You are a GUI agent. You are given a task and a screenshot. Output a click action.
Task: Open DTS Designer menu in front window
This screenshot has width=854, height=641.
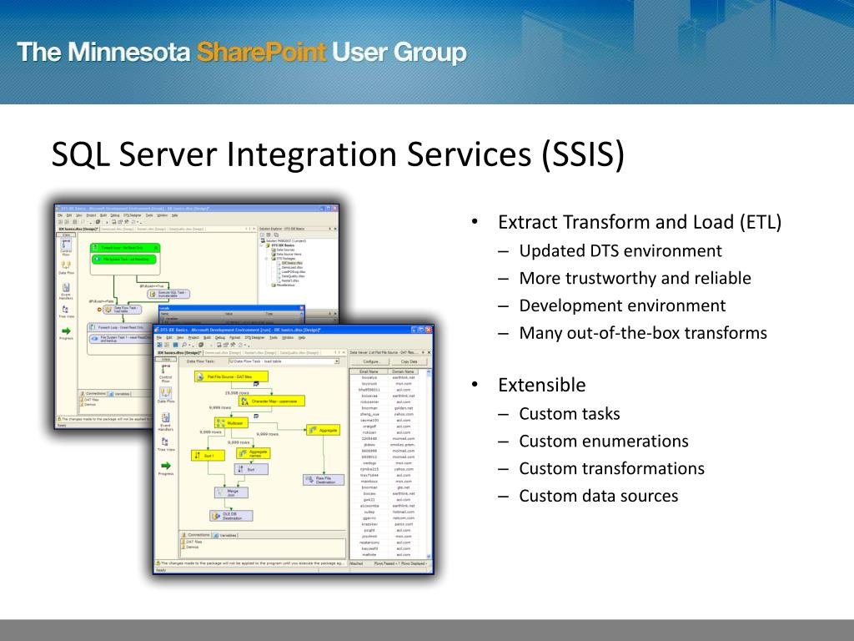[x=255, y=337]
